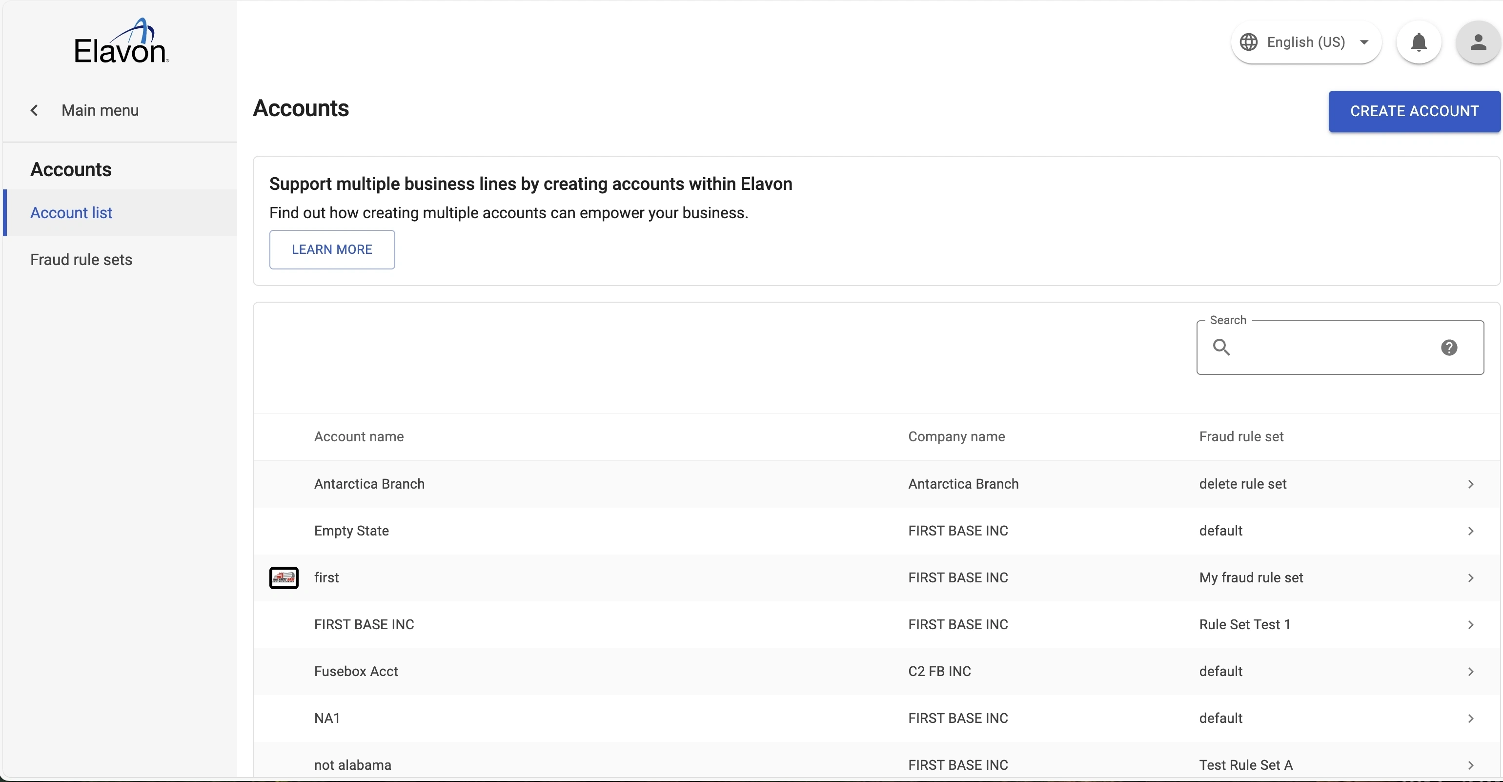1503x782 pixels.
Task: Click the LEARN MORE button
Action: pyautogui.click(x=331, y=250)
